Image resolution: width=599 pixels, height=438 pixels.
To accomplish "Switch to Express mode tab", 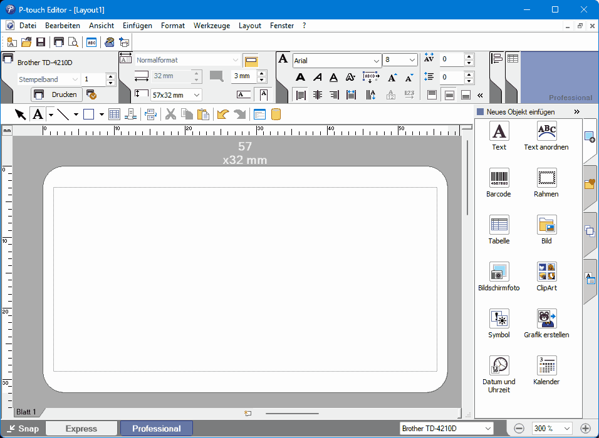I will (x=81, y=429).
